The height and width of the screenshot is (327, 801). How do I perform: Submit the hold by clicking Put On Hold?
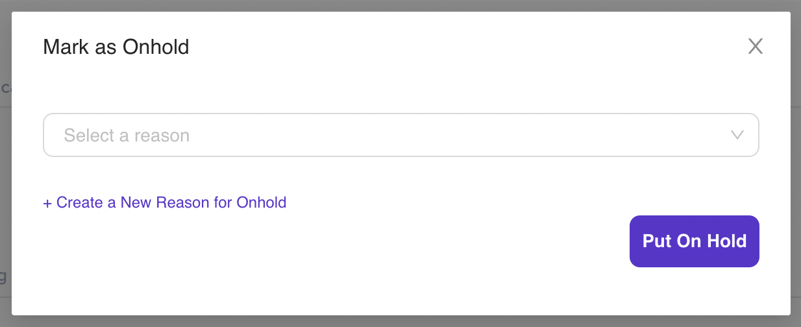coord(694,241)
